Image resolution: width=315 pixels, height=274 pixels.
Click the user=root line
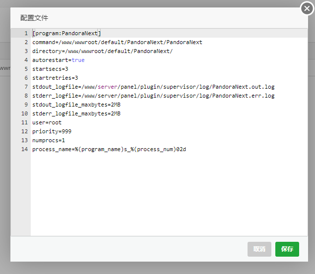[x=47, y=122]
